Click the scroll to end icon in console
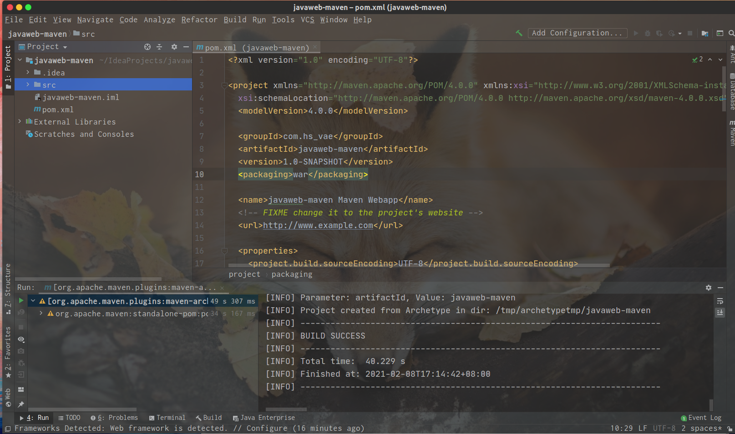This screenshot has width=735, height=434. pos(720,313)
